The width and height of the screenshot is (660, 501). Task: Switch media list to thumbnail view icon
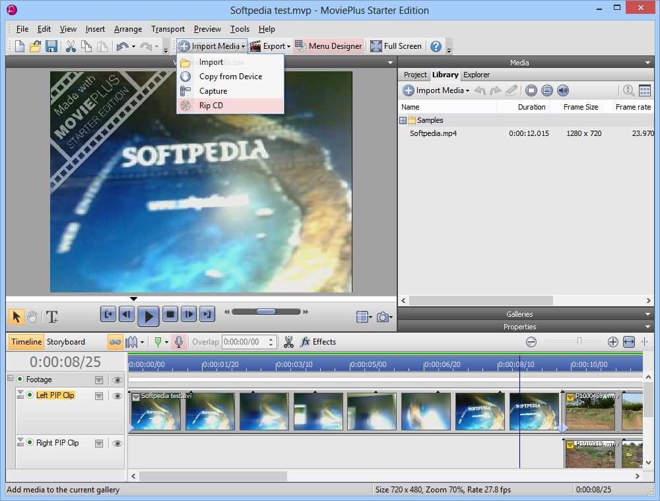(x=644, y=90)
